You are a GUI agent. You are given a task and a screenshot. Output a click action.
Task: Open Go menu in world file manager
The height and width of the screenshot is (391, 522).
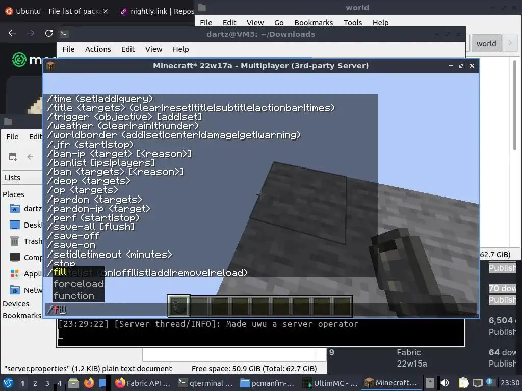click(x=279, y=22)
